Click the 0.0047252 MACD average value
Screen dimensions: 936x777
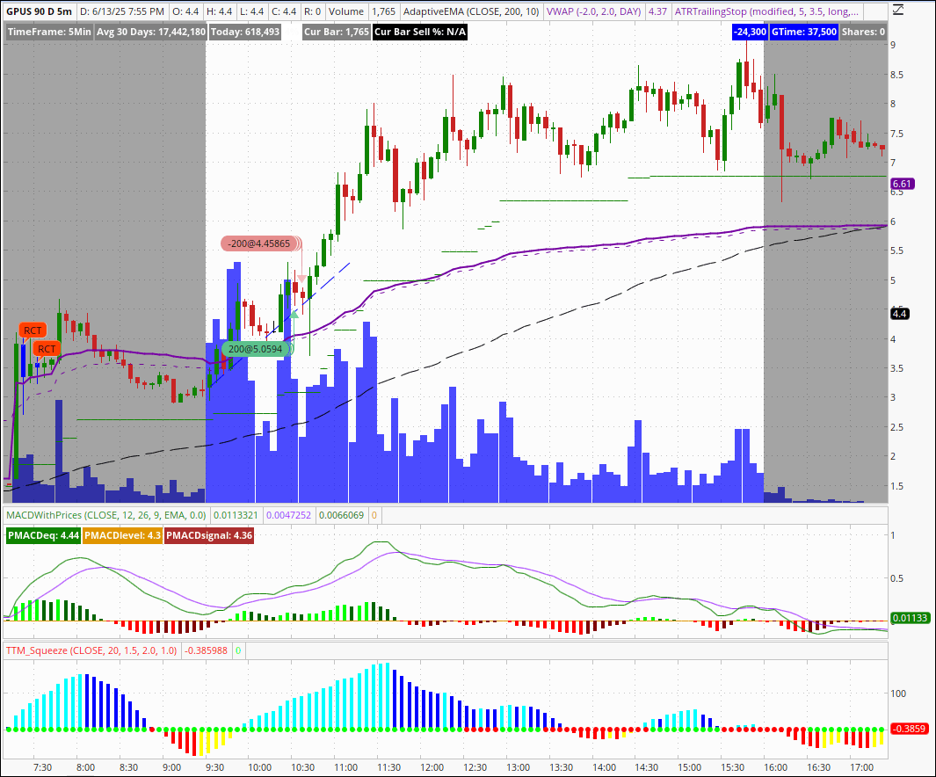click(x=288, y=515)
